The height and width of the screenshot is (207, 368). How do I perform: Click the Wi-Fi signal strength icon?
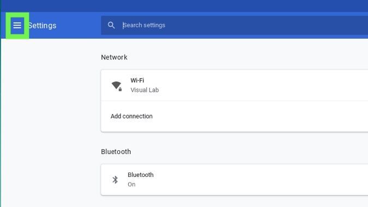(x=117, y=85)
